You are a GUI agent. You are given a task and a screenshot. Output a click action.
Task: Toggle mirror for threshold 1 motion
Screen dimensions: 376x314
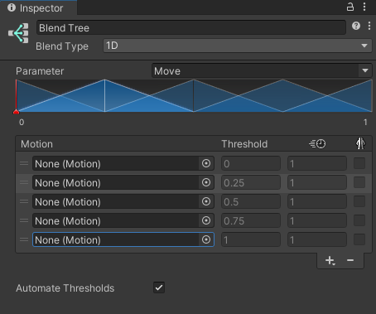coord(359,239)
